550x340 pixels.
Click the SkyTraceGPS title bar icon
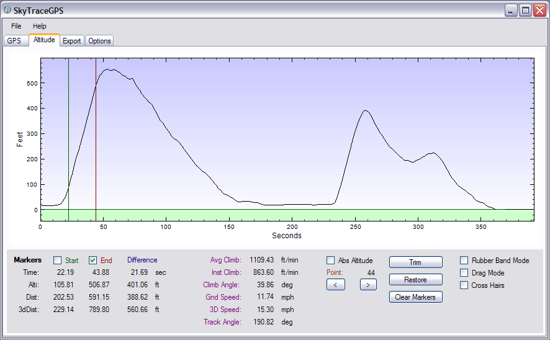pos(7,10)
